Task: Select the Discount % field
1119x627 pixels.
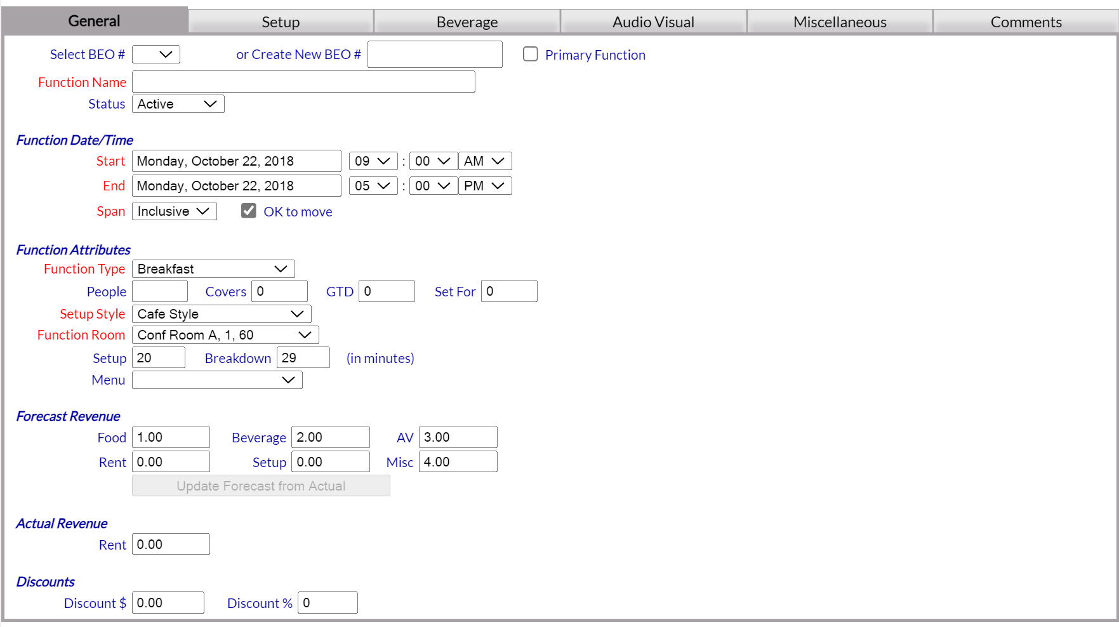Action: (x=328, y=602)
